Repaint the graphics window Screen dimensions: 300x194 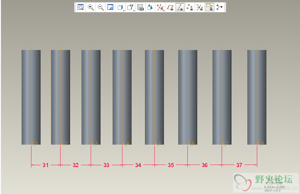click(x=110, y=7)
